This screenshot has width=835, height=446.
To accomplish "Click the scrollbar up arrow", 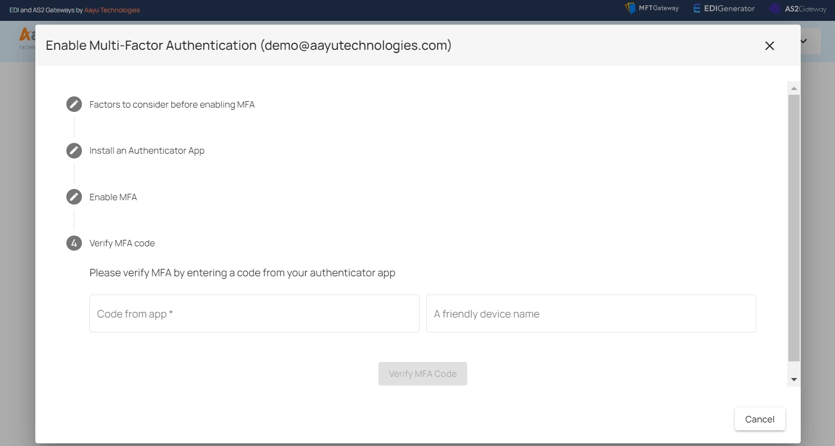I will 794,88.
